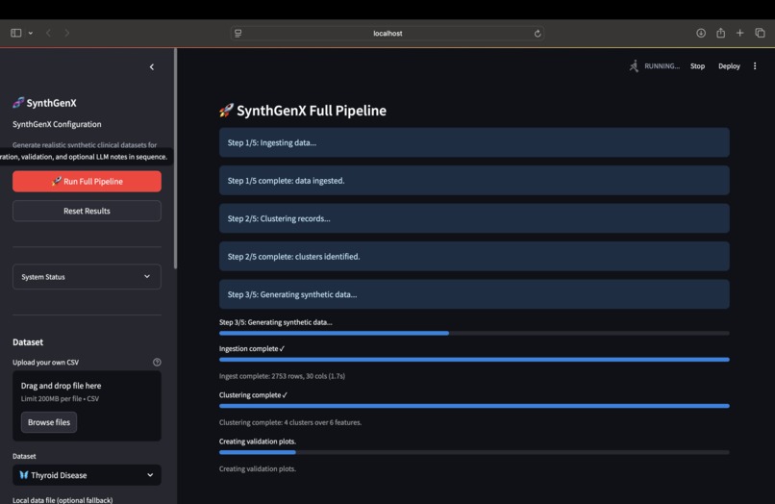Click Run Full Pipeline button

pyautogui.click(x=87, y=182)
